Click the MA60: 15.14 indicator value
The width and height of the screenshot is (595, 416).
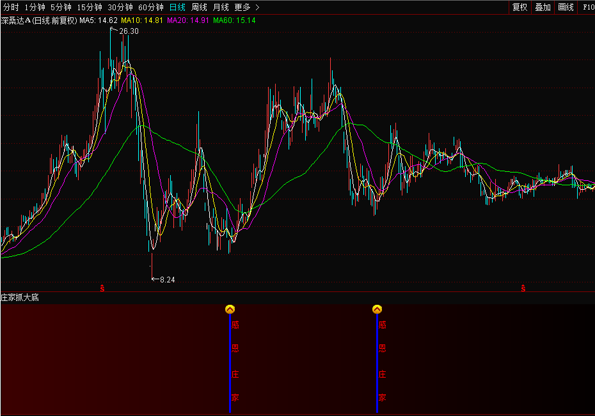point(234,20)
